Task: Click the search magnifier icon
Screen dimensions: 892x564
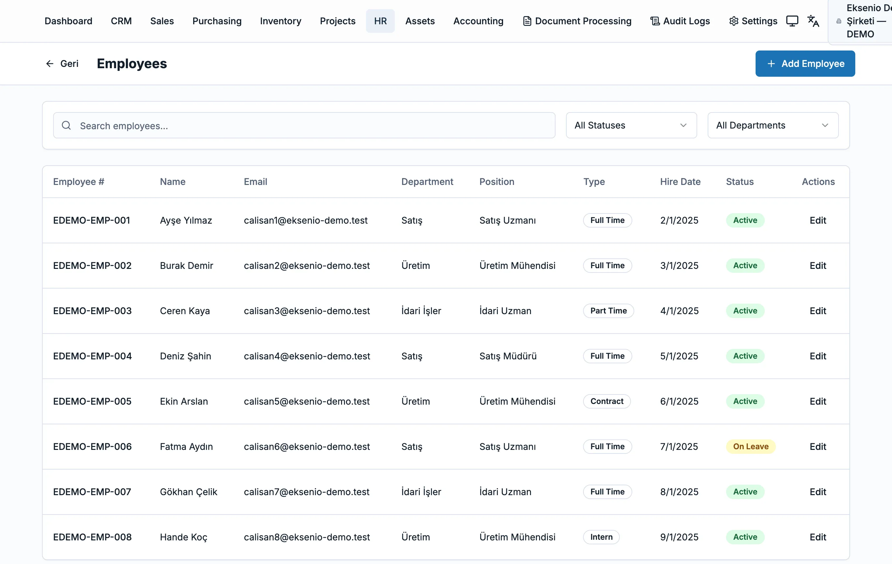Action: (66, 126)
